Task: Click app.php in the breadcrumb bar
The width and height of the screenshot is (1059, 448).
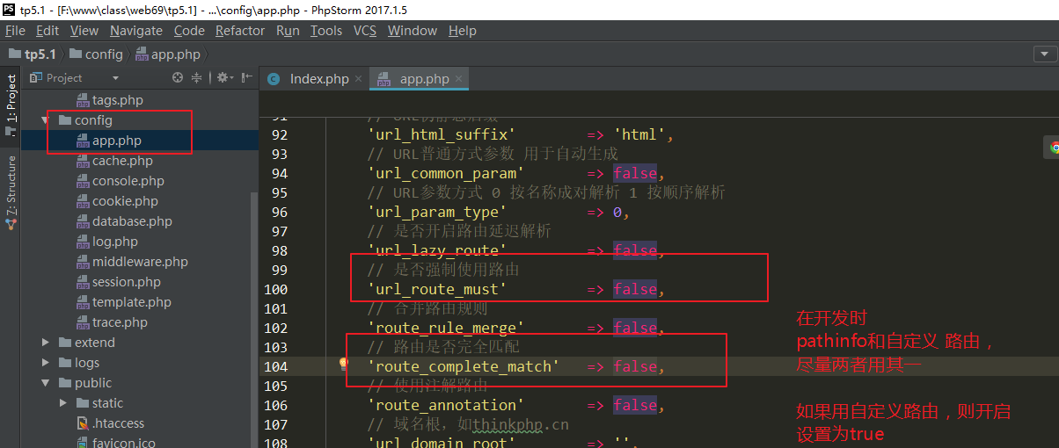Action: (x=168, y=54)
